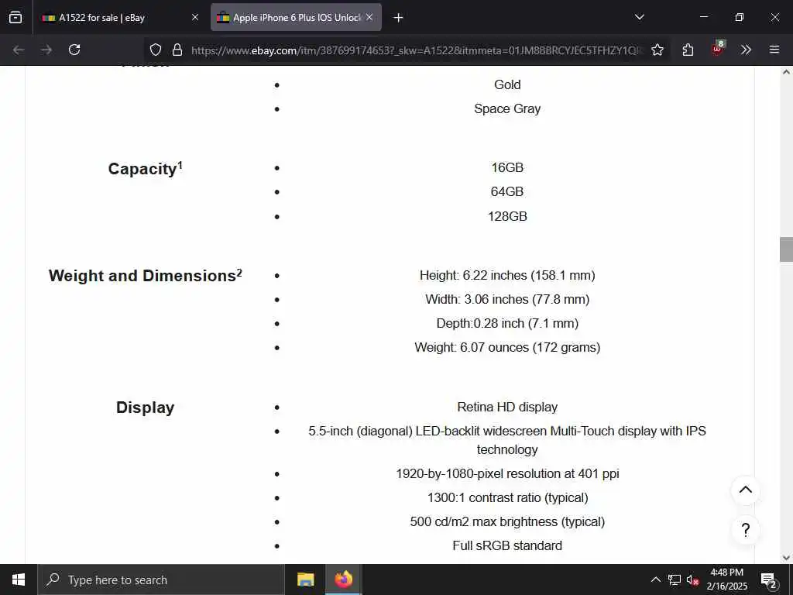The height and width of the screenshot is (595, 793).
Task: Click scrollbar up arrow
Action: click(786, 72)
